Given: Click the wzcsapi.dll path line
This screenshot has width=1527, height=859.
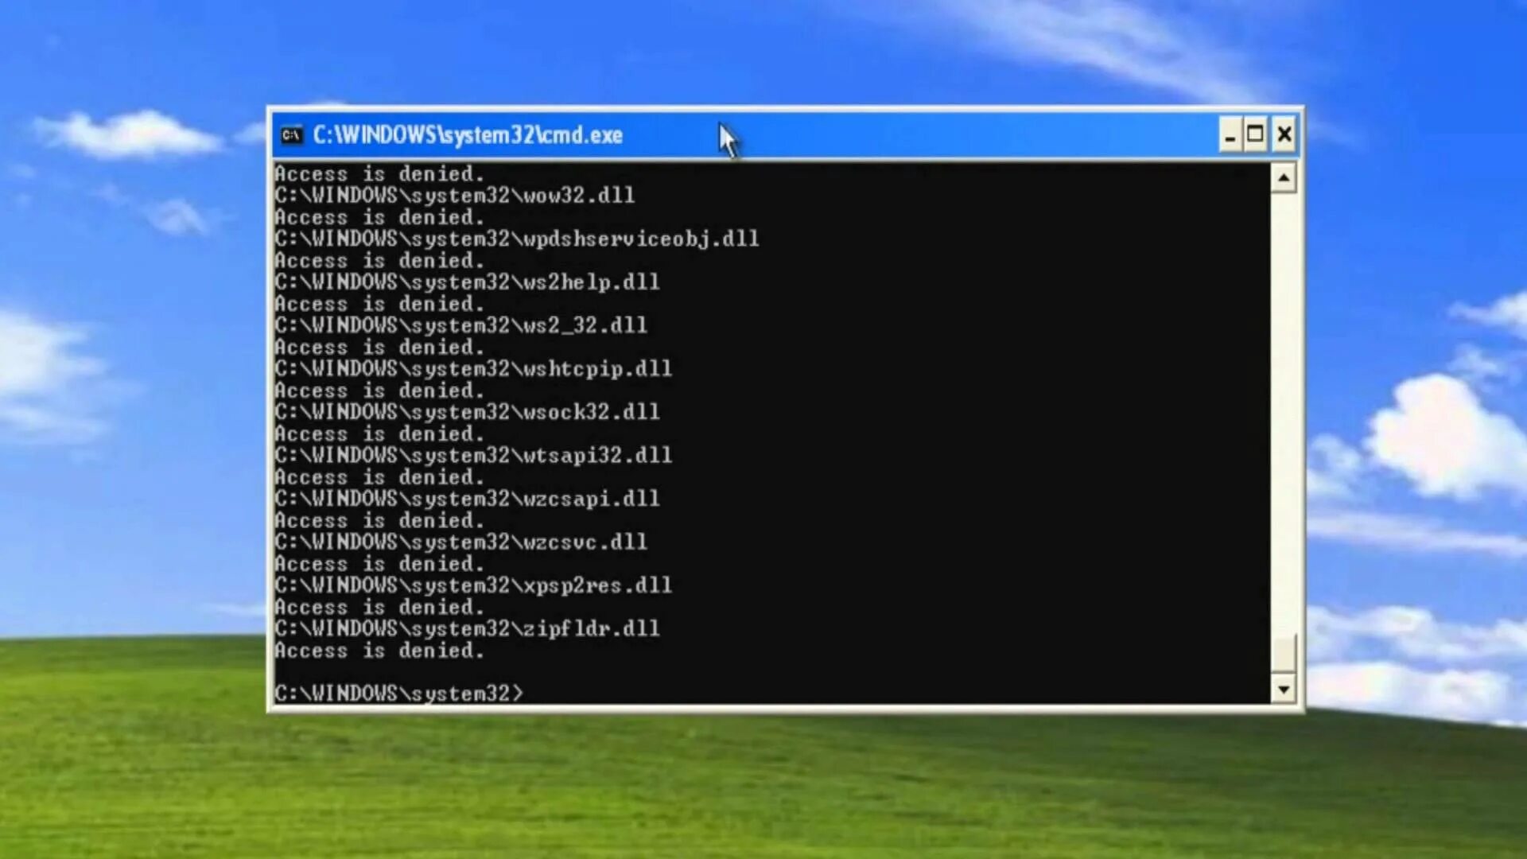Looking at the screenshot, I should tap(467, 499).
